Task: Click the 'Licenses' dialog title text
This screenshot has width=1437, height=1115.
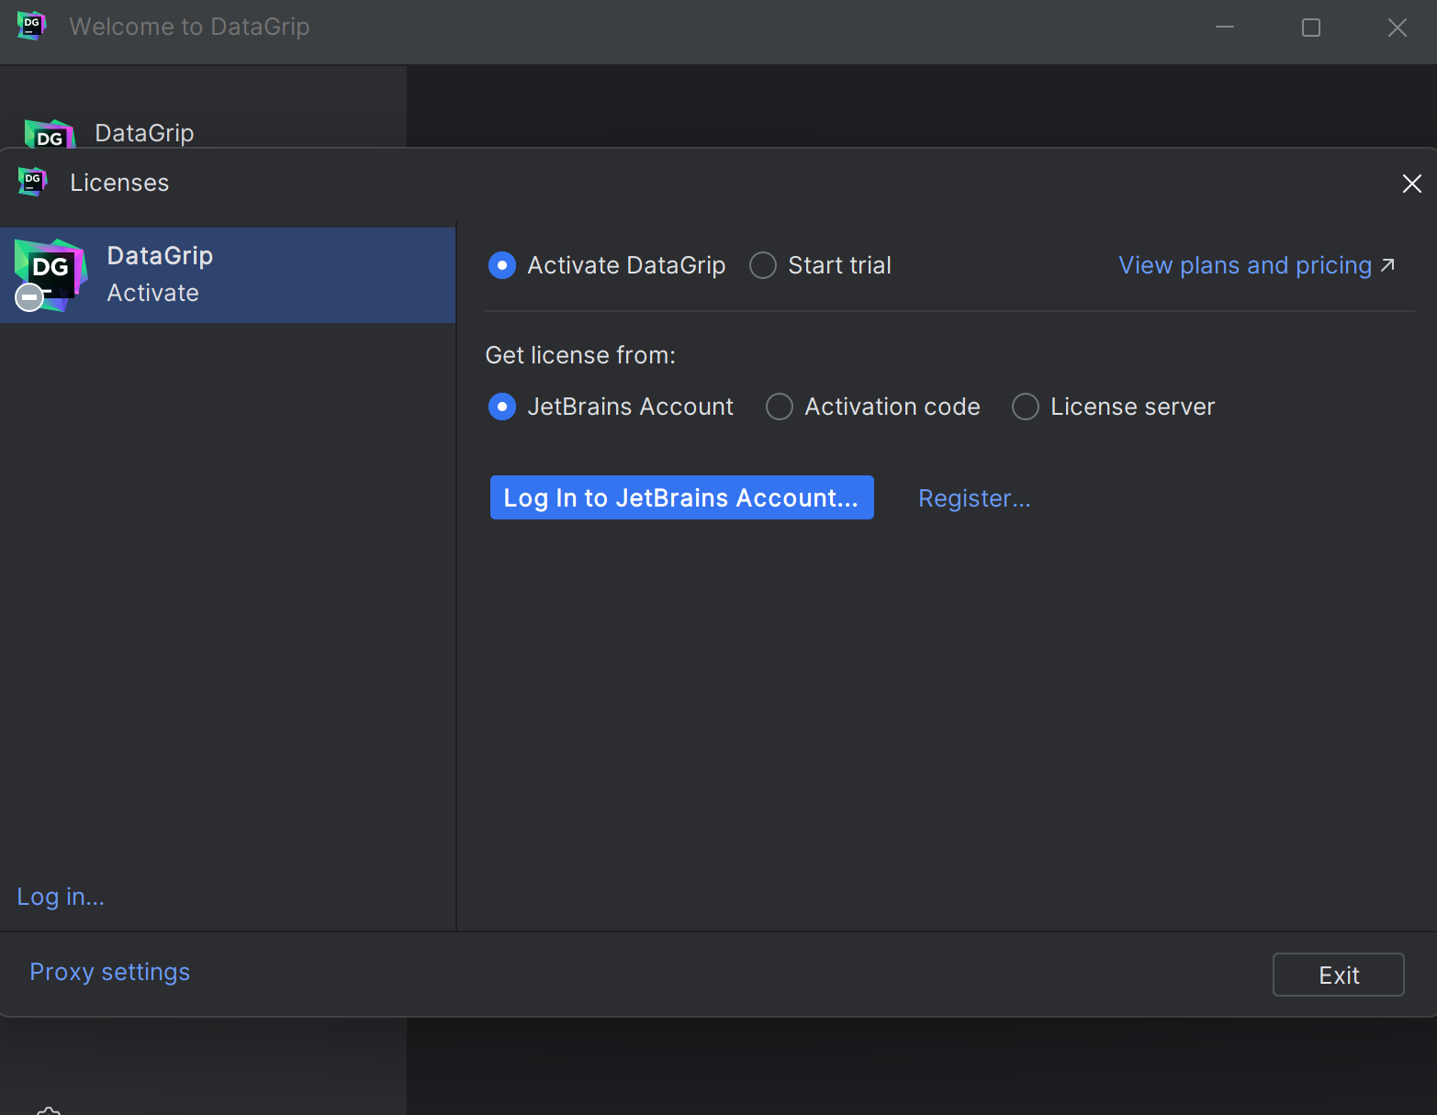Action: (119, 183)
